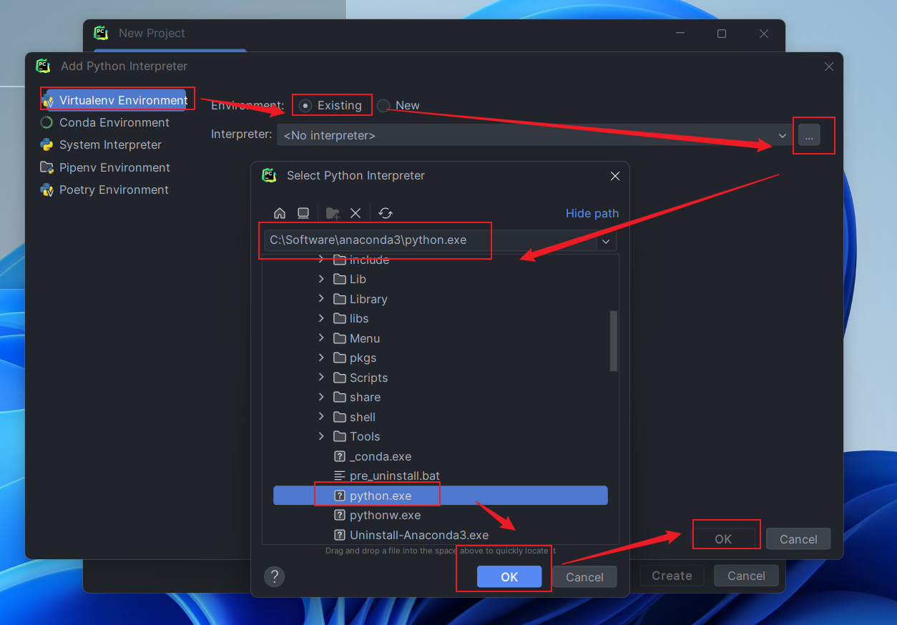
Task: Click the Hide path link
Action: 592,213
